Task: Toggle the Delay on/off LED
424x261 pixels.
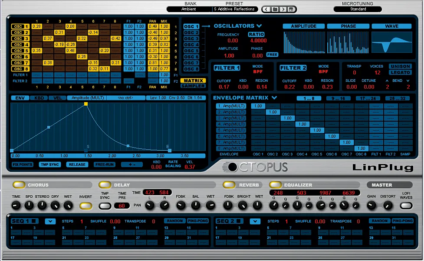Action: [x=105, y=185]
